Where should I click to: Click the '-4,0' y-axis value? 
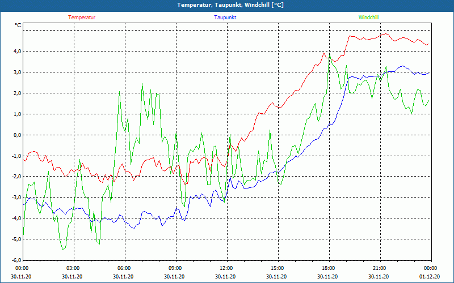pos(16,218)
